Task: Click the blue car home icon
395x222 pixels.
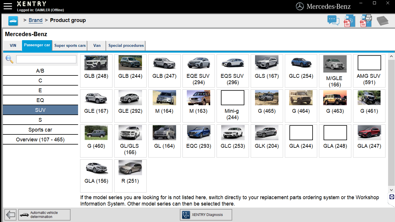Action: (13, 21)
